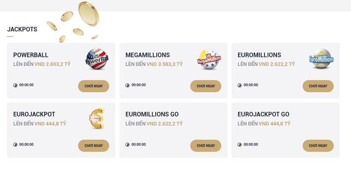Click the MegaMillions VND 3.583,3 TỶ amount
The image size is (351, 169).
[x=165, y=64]
